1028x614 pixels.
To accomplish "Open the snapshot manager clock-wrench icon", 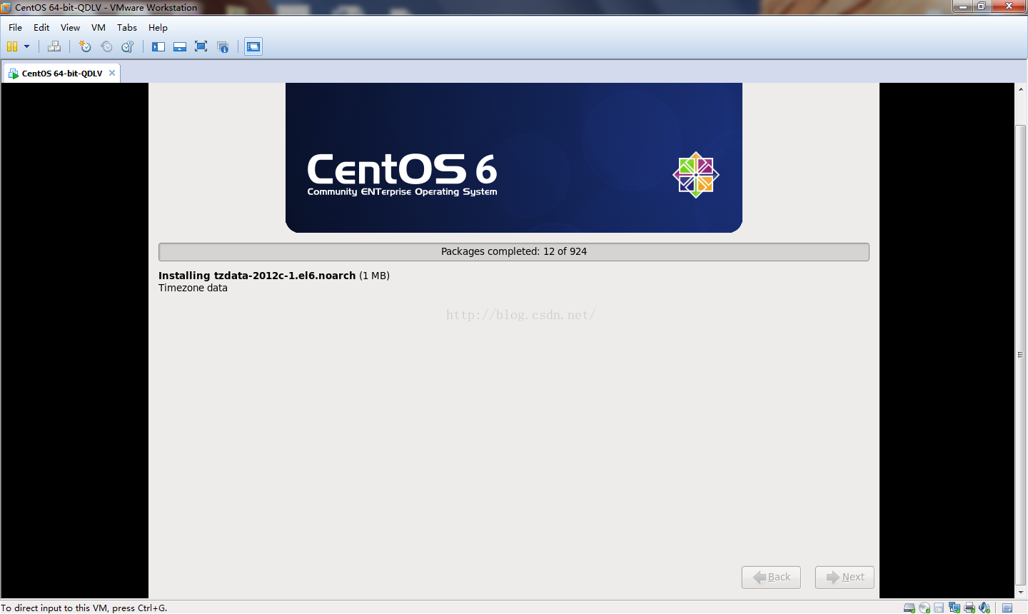I will pos(128,46).
